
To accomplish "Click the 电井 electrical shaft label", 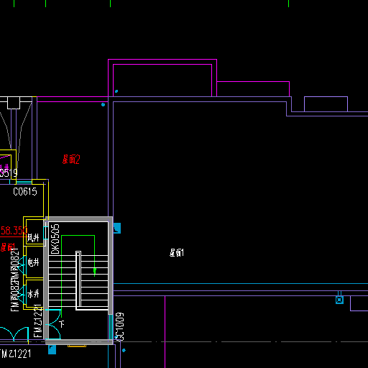I will [x=33, y=262].
